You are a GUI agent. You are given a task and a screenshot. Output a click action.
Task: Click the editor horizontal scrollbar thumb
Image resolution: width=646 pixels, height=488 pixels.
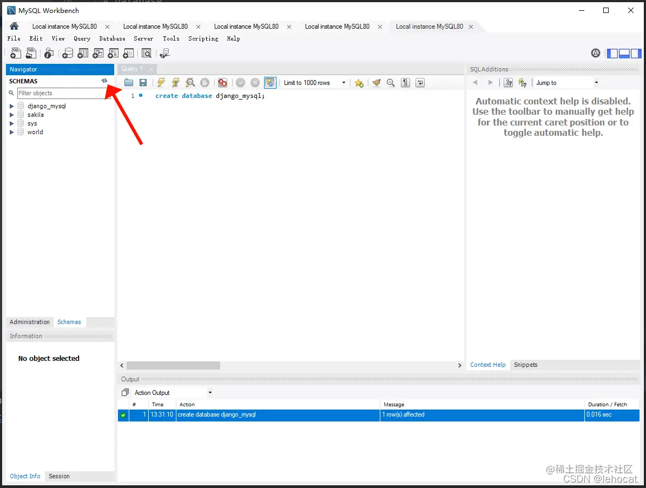[174, 365]
